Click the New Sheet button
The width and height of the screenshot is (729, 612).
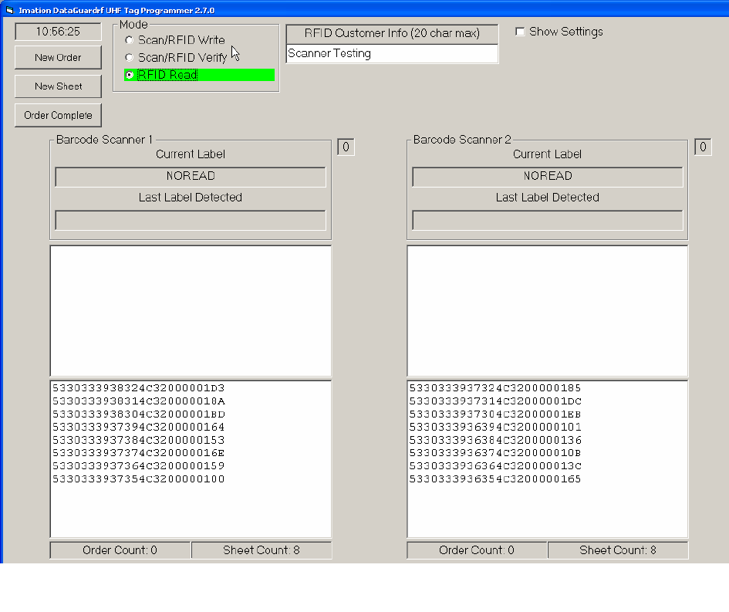click(x=58, y=86)
